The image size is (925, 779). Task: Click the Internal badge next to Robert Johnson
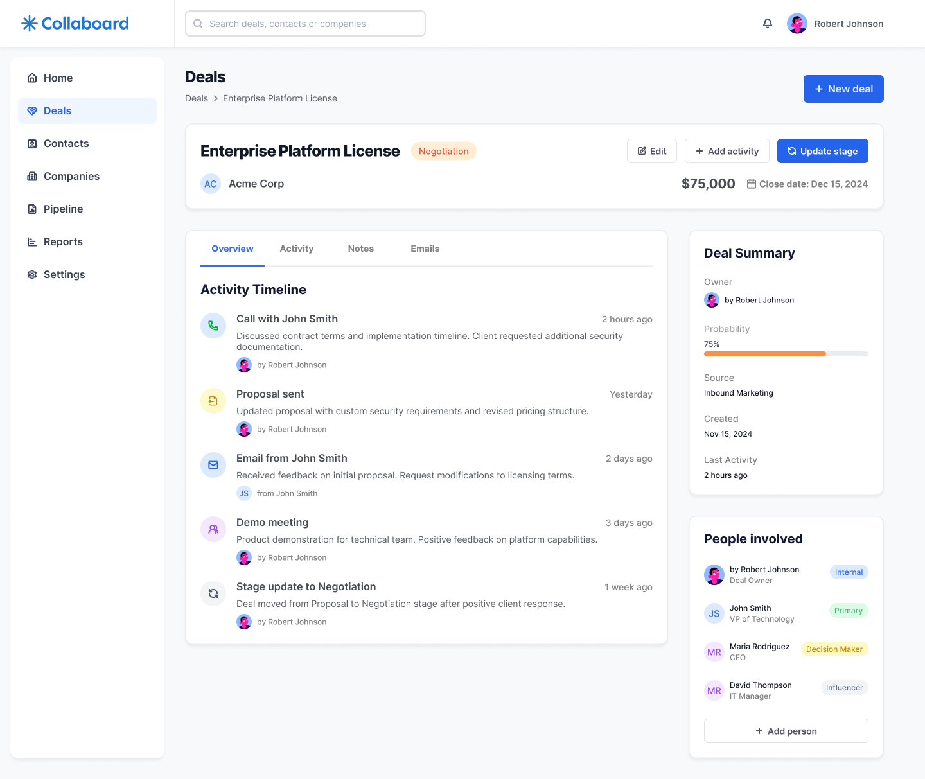pos(849,572)
